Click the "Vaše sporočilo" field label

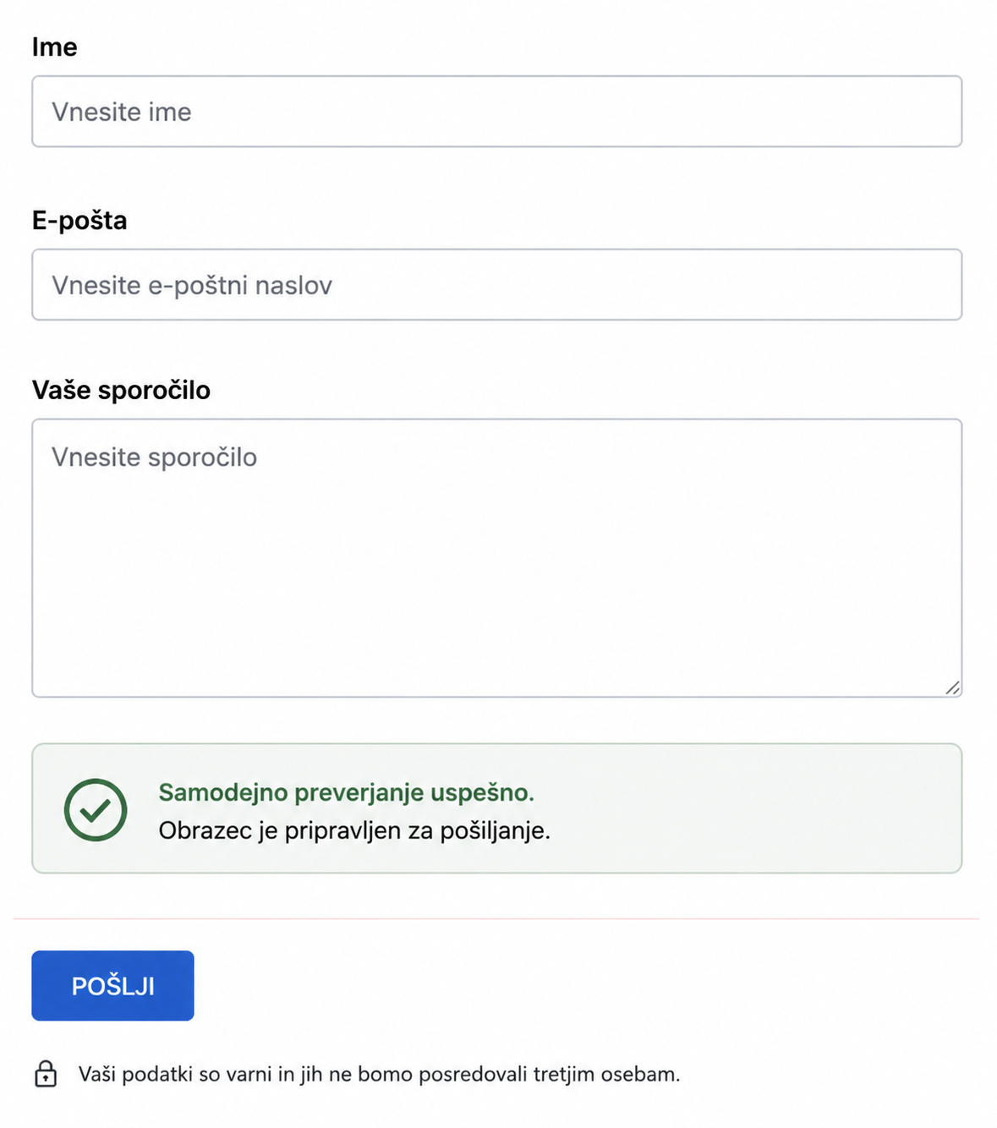point(121,391)
